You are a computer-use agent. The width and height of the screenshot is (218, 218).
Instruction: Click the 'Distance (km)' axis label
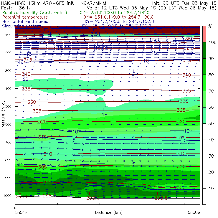pyautogui.click(x=109, y=212)
